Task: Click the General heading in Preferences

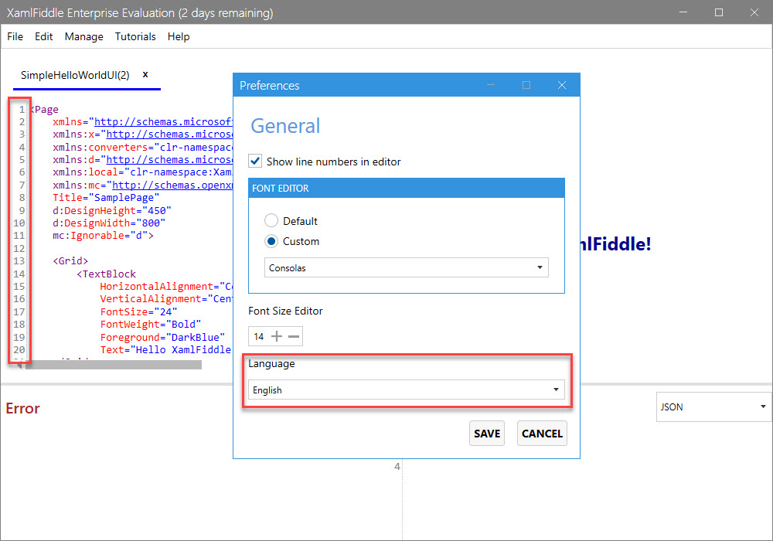Action: [x=285, y=126]
